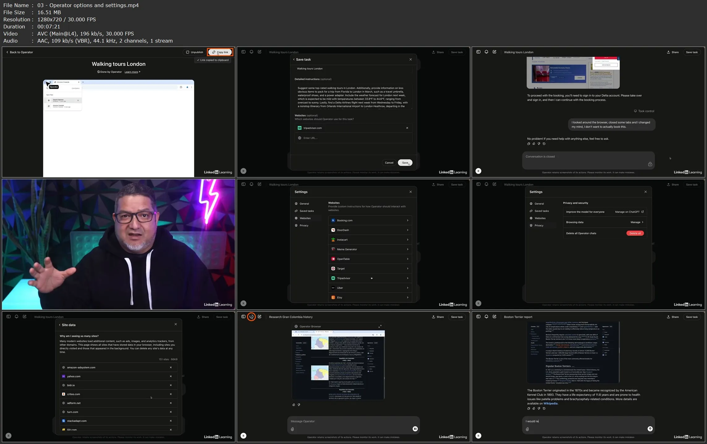Give thumbs up to the 'No problem!' reply
707x444 pixels.
[534, 144]
